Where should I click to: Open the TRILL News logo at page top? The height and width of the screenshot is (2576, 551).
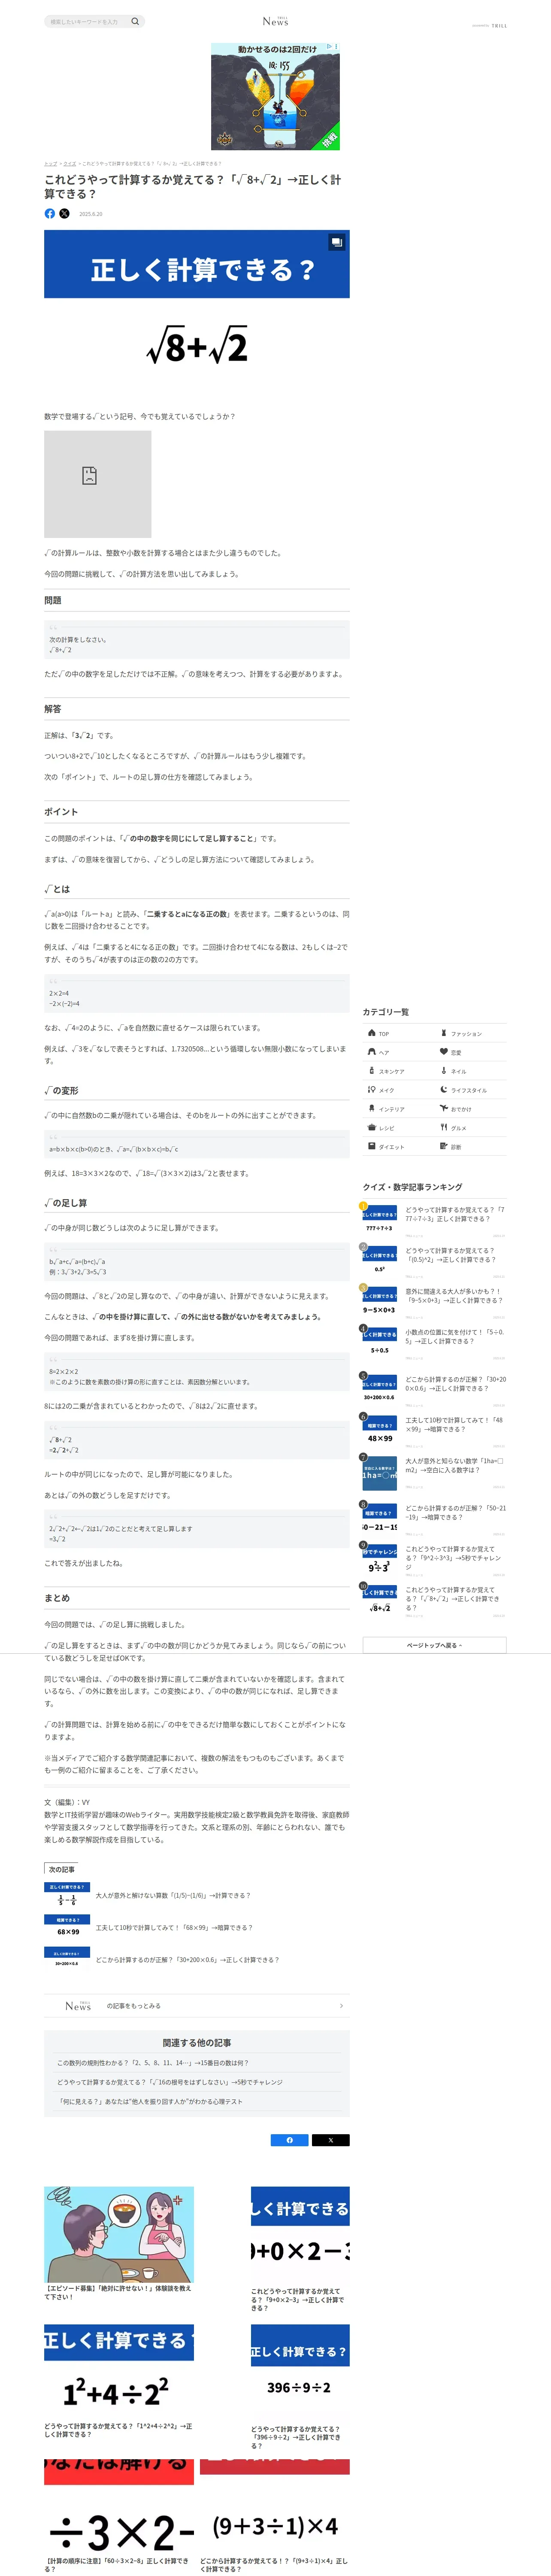point(275,21)
